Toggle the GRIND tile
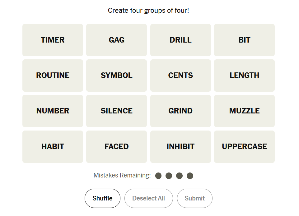The height and width of the screenshot is (216, 299). coord(180,111)
